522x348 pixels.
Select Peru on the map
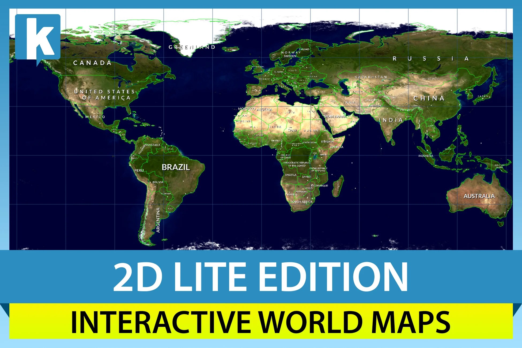pos(139,171)
